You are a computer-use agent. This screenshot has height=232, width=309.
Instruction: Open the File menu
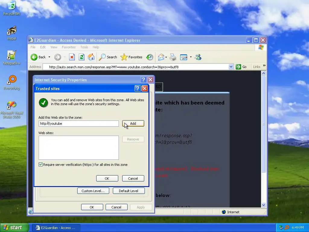33,47
